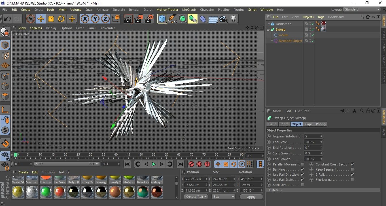Select the Move tool in toolbar
This screenshot has height=206, width=386.
(41, 19)
